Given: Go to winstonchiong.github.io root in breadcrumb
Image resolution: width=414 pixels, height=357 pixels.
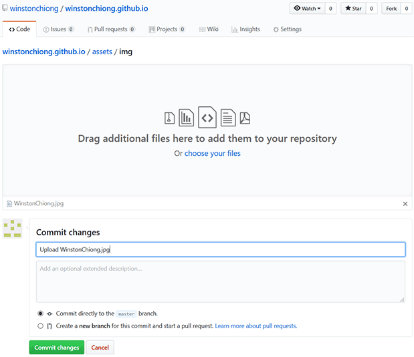Looking at the screenshot, I should coord(44,51).
